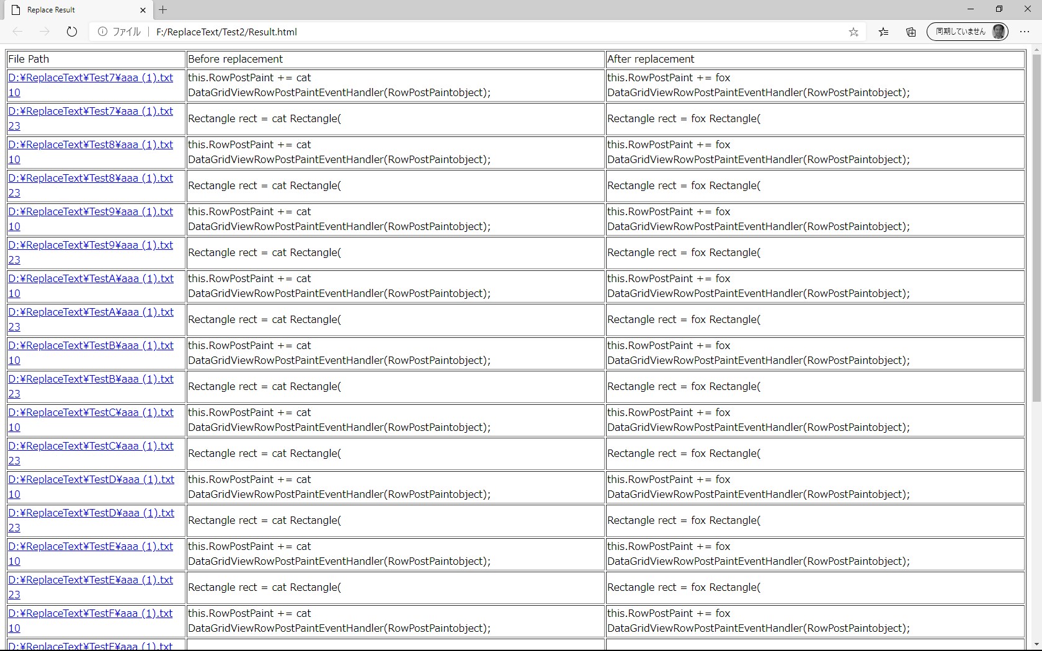
Task: Click the profile sync status button
Action: pyautogui.click(x=967, y=32)
